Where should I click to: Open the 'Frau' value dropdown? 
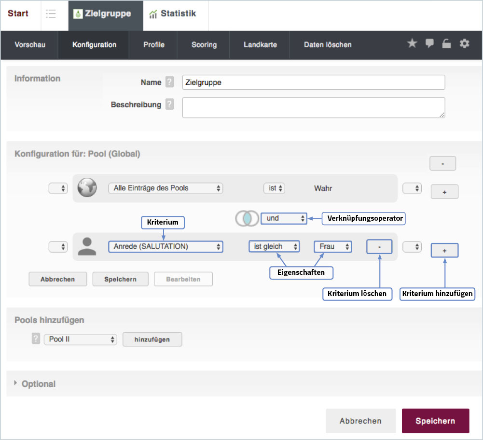click(x=332, y=247)
